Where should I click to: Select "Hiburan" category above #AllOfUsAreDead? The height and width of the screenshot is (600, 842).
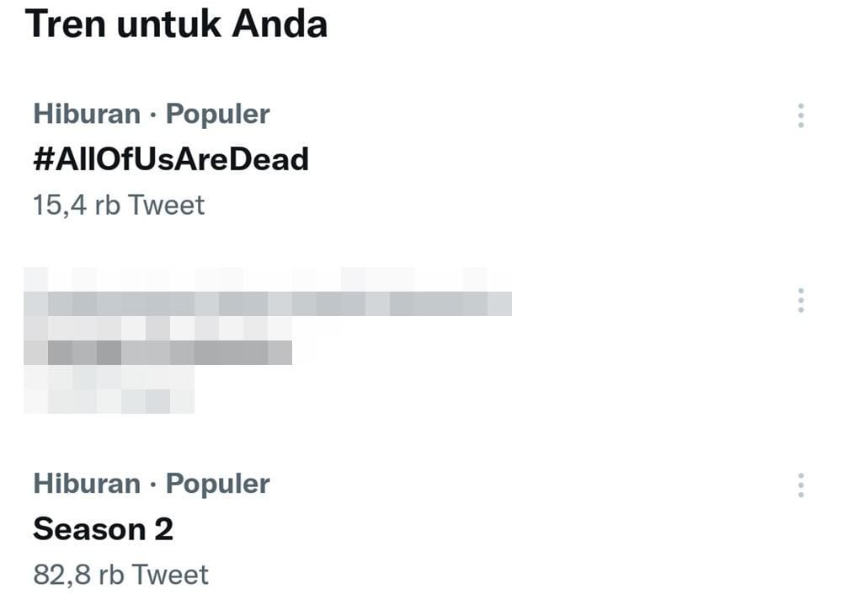point(87,114)
